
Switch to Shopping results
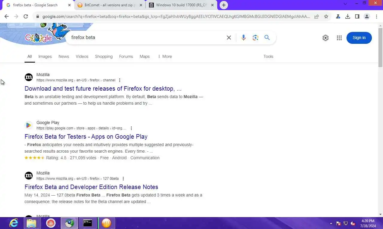[x=104, y=56]
